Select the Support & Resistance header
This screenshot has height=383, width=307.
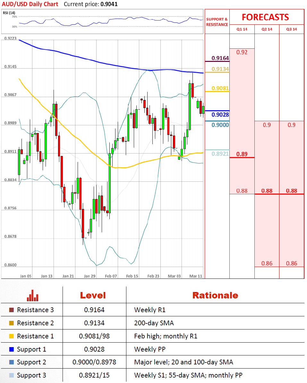click(217, 22)
